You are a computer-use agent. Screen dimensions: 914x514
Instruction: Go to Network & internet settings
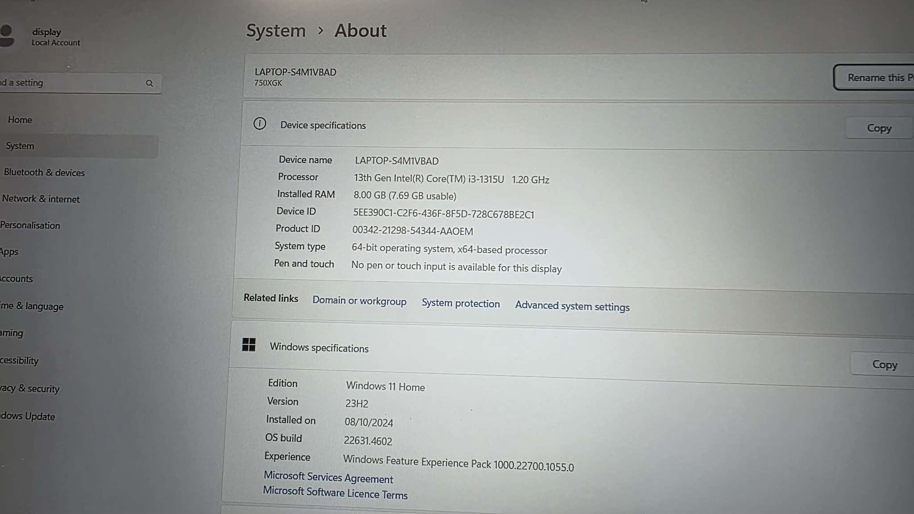pos(41,199)
